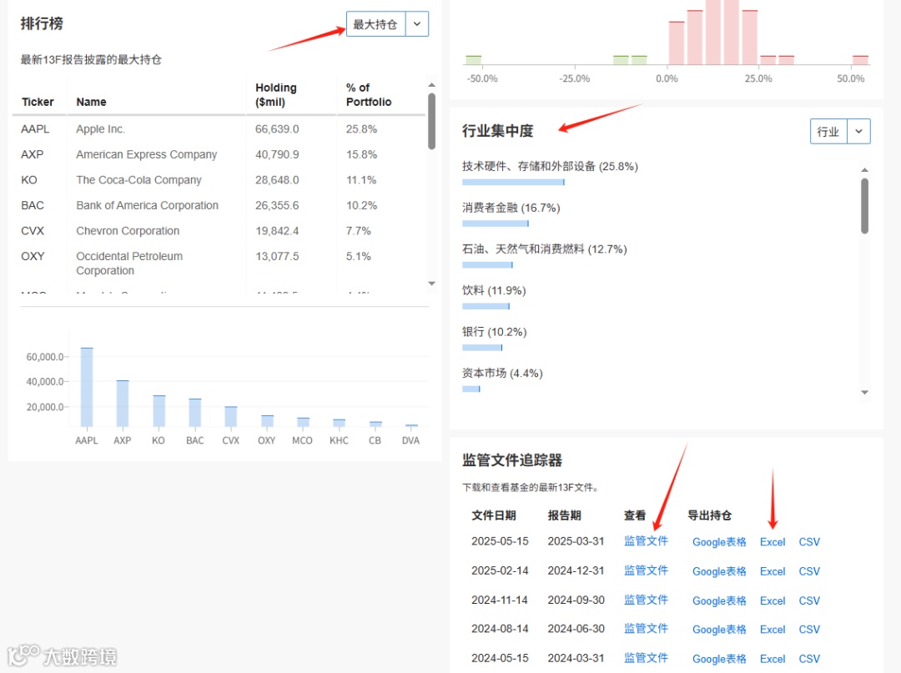
Task: Open Google表格 export for 2025-02-14 filing
Action: coord(719,571)
